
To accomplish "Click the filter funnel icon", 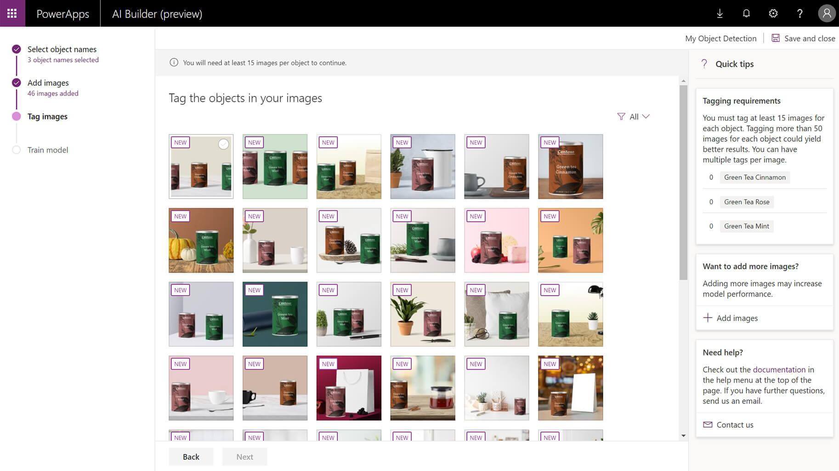I will click(621, 117).
